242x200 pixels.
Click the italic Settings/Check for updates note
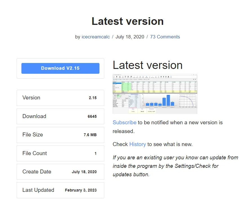(175, 166)
